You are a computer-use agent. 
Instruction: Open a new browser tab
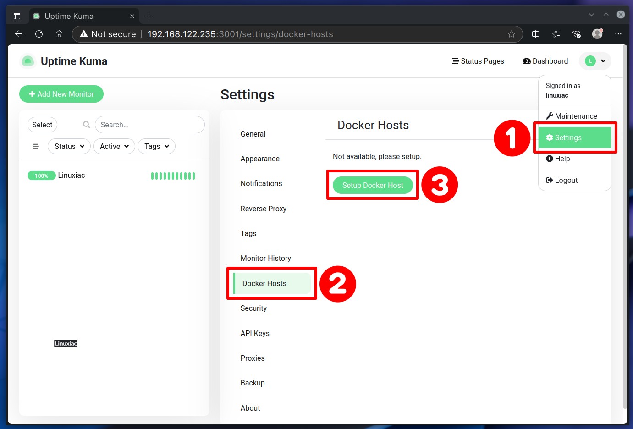(149, 16)
